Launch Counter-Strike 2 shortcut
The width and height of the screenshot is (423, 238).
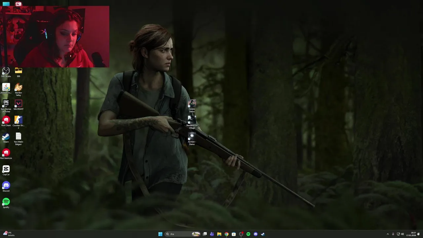19,123
